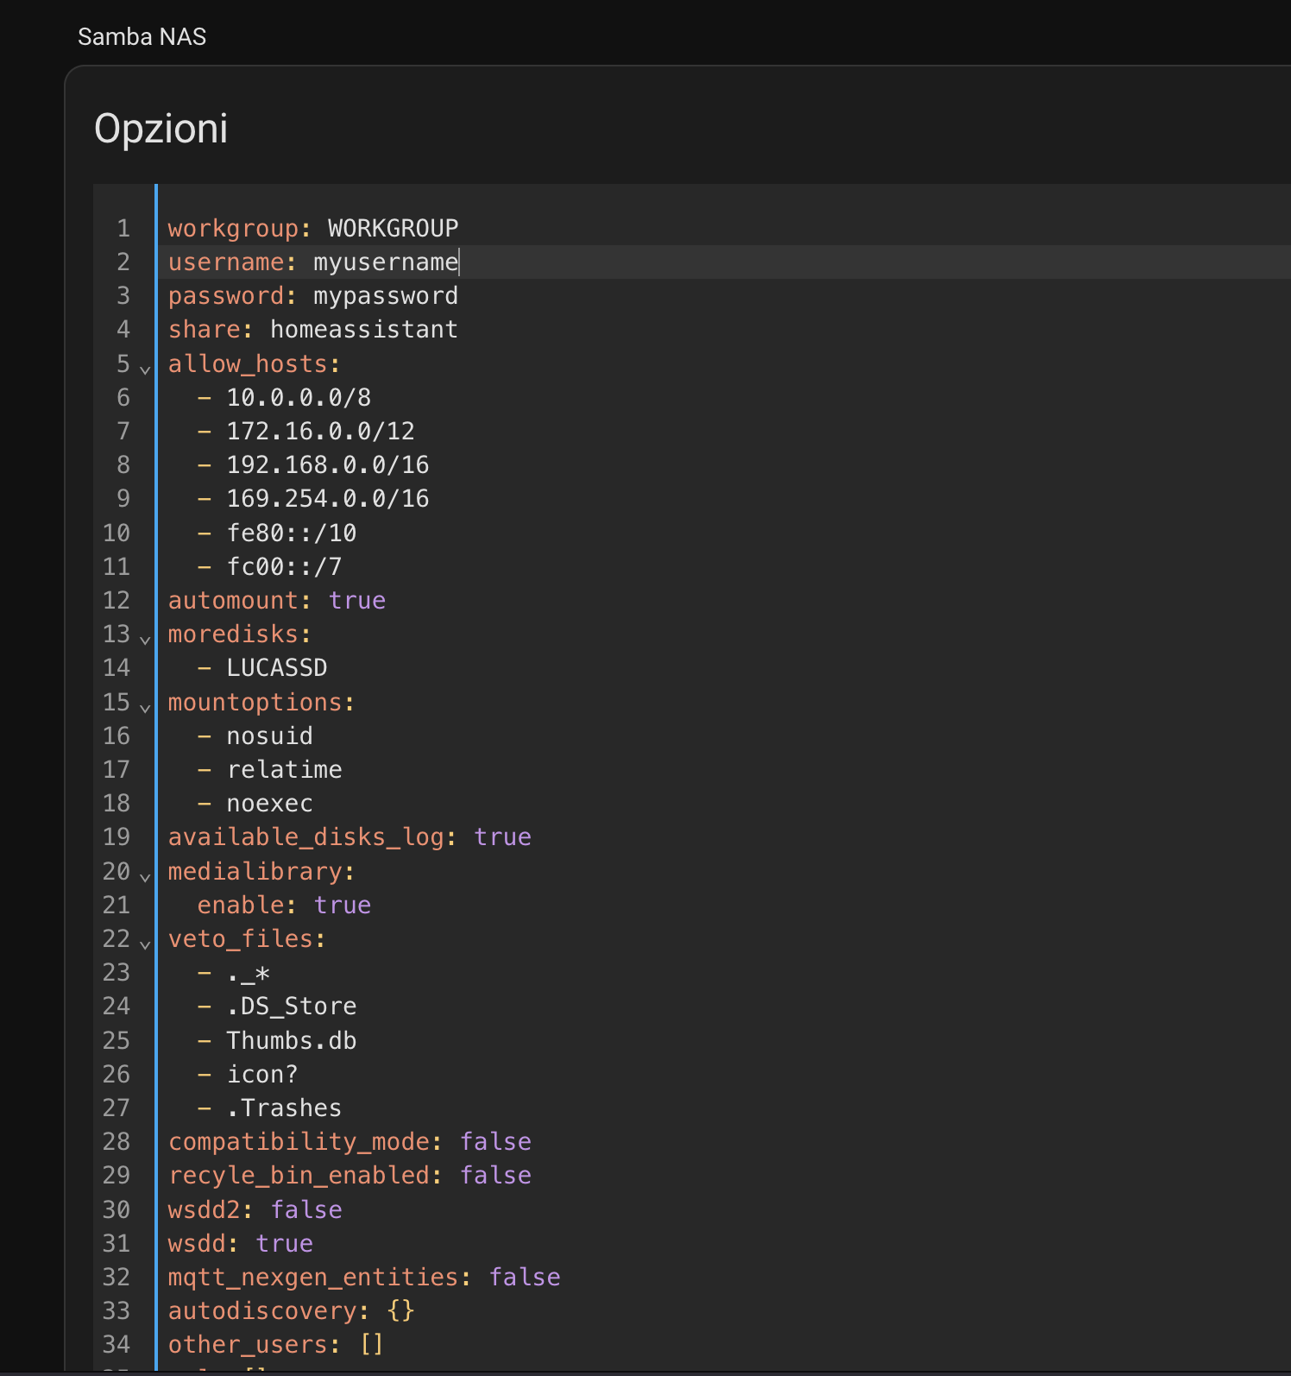The image size is (1291, 1376).
Task: Click the autodiscovery empty braces
Action: coord(400,1311)
